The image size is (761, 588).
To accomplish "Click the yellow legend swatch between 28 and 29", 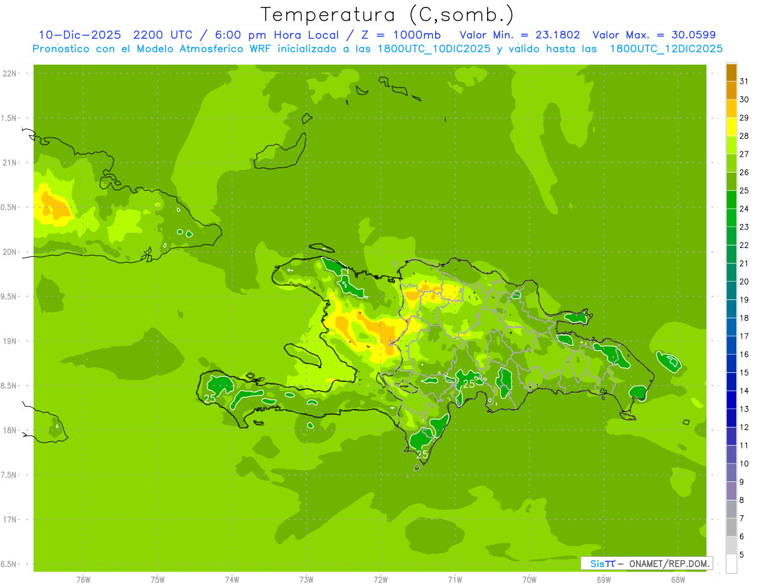I will point(731,127).
